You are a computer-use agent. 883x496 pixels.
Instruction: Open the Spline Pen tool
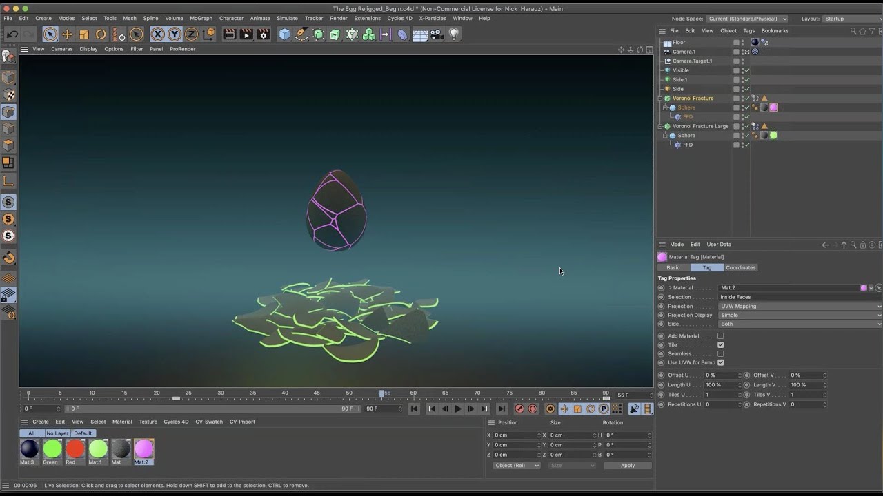301,34
